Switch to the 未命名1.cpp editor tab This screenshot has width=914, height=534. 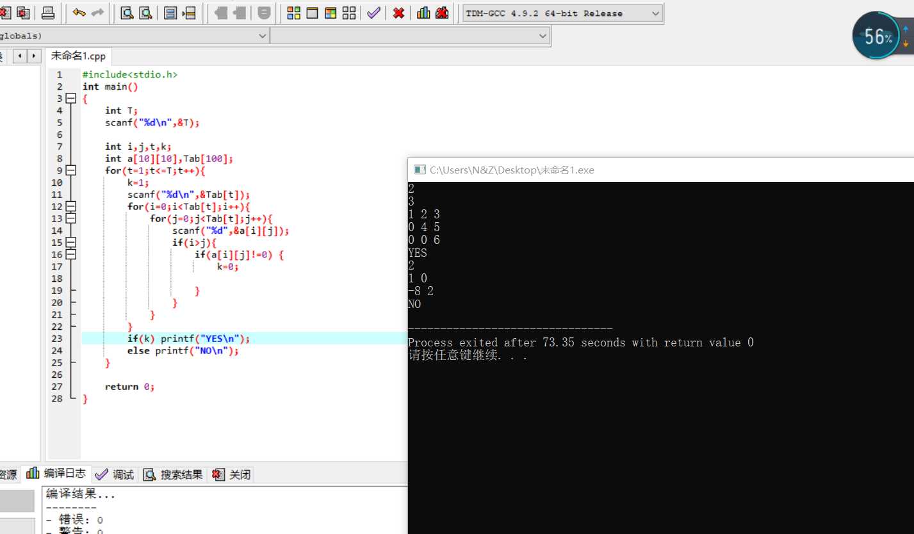[x=78, y=56]
